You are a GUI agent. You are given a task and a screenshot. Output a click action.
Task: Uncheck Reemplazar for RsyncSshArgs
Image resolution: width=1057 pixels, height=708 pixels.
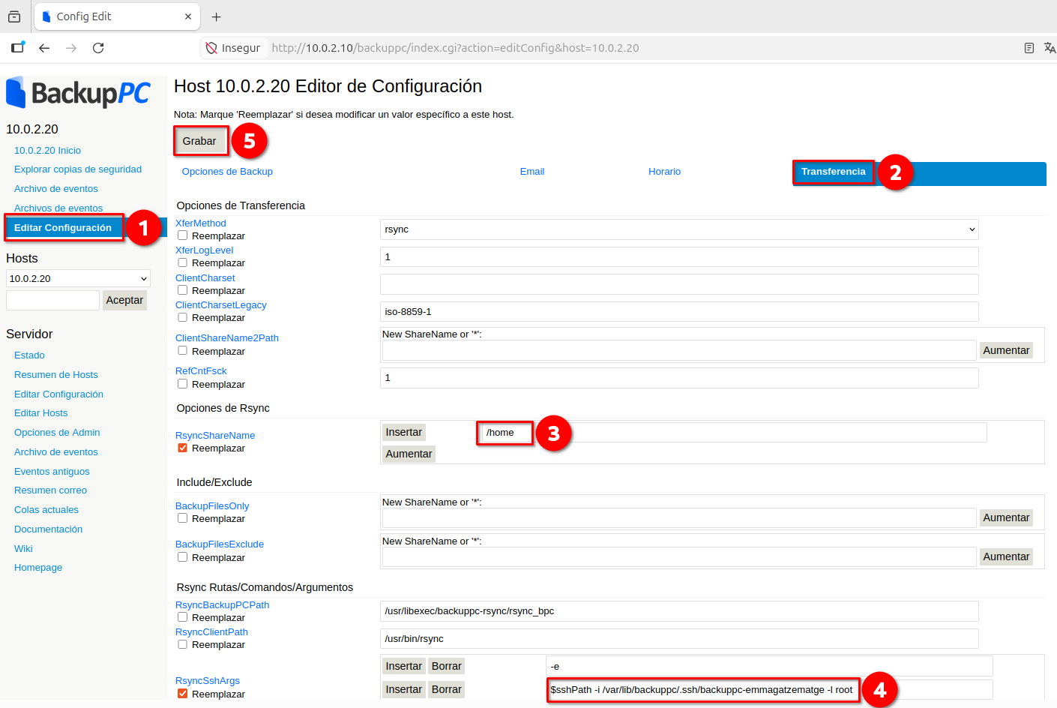click(182, 694)
